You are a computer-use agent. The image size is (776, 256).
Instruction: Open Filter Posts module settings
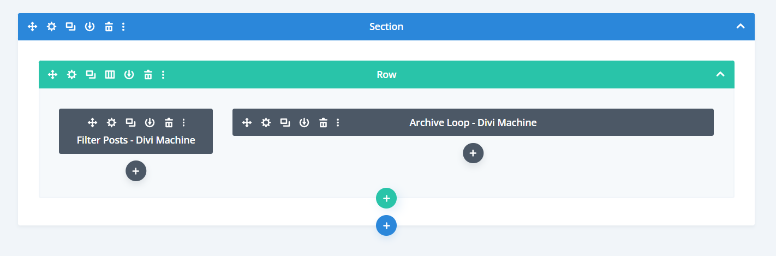(111, 122)
